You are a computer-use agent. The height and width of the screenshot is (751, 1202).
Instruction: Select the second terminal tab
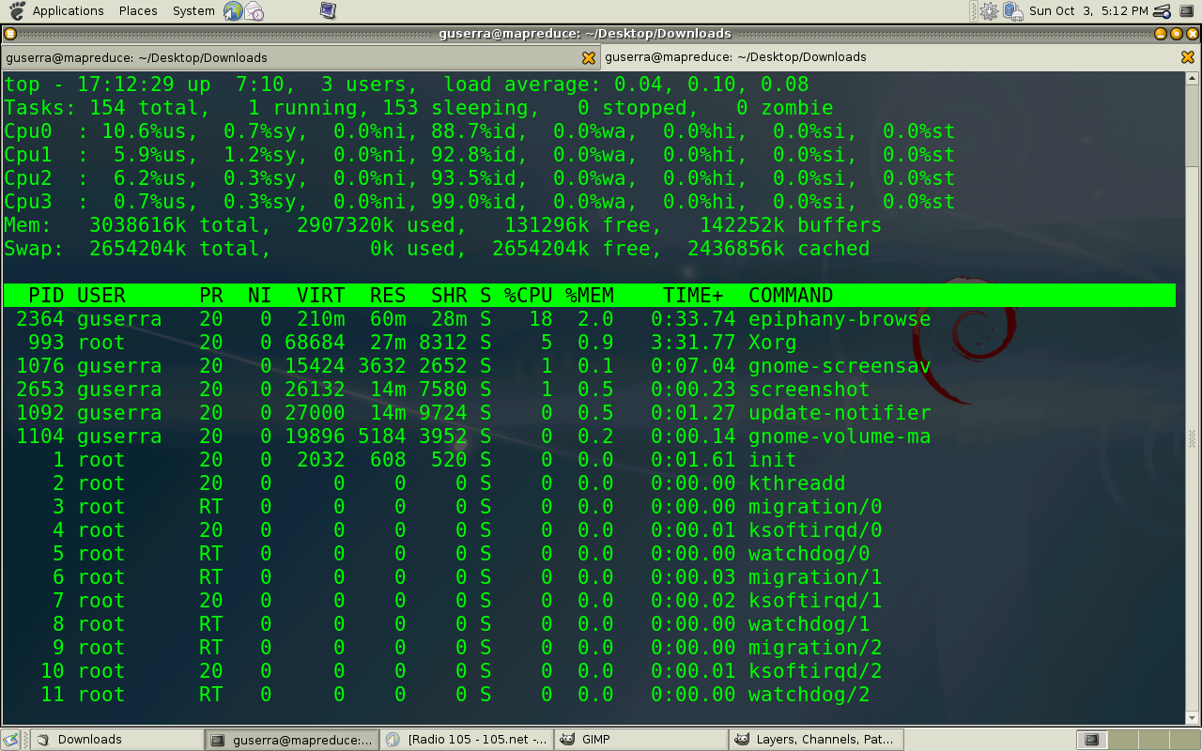[x=883, y=57]
